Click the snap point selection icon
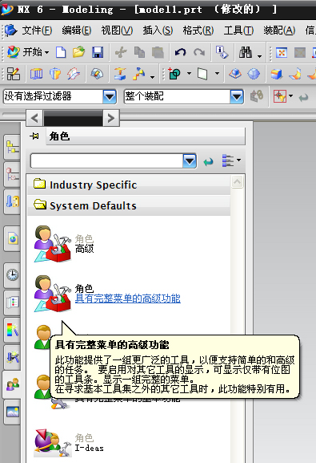316x463 pixels. pos(279,96)
